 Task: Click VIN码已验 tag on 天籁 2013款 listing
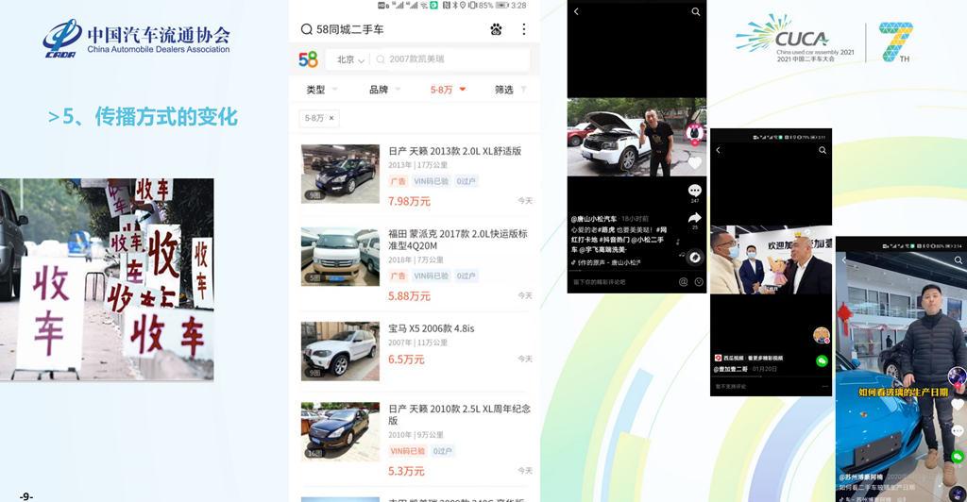click(x=431, y=181)
